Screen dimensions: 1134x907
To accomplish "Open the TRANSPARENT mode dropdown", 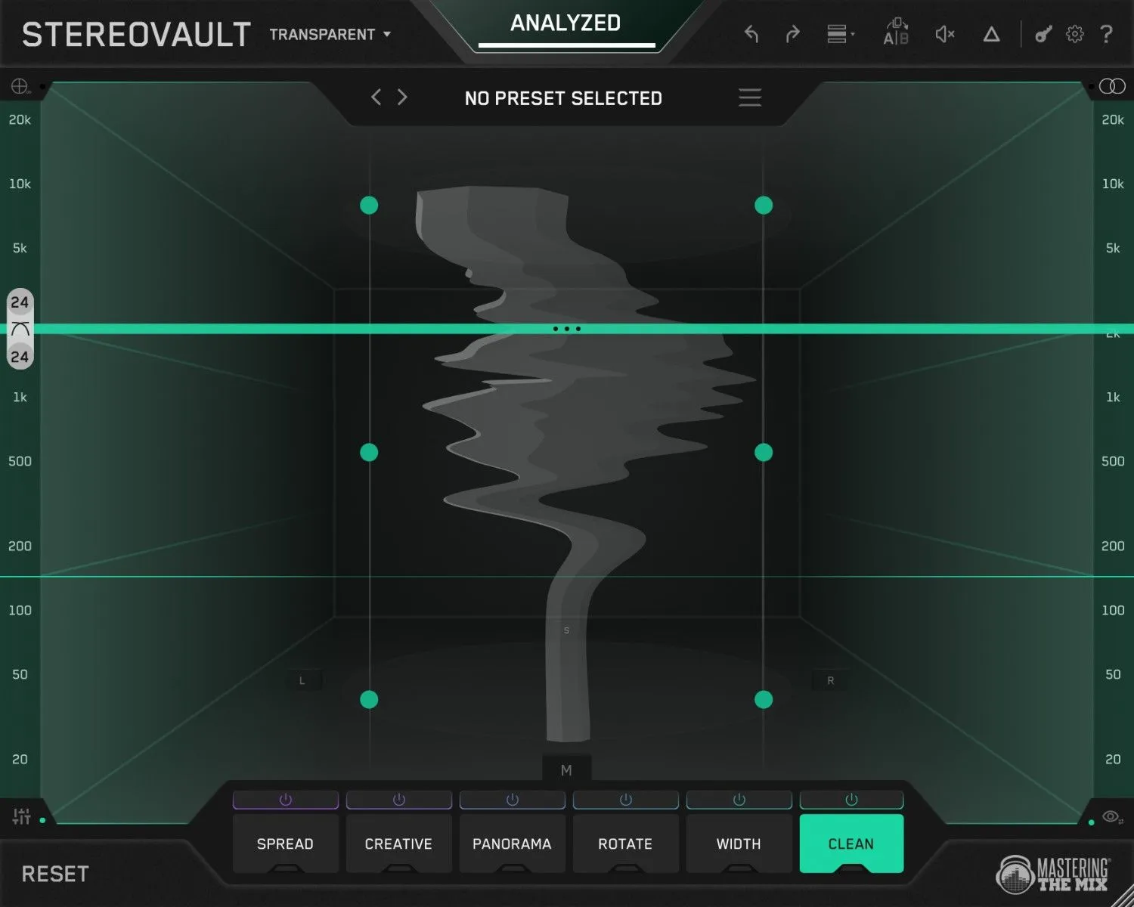I will pos(330,35).
